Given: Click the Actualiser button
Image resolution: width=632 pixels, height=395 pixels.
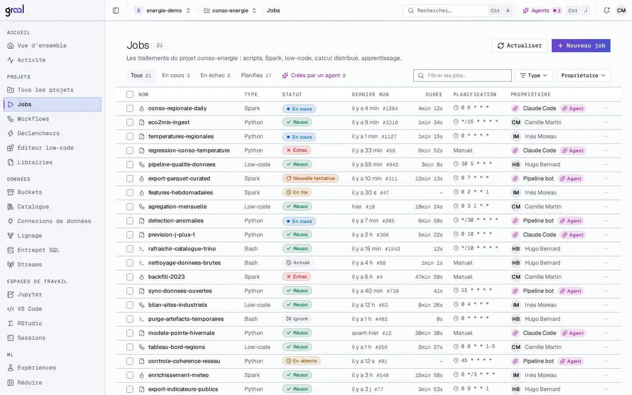Looking at the screenshot, I should [520, 46].
